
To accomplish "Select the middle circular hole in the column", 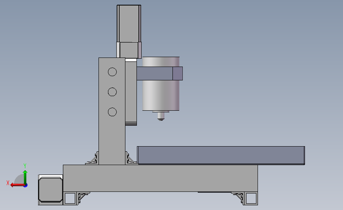I will click(112, 92).
